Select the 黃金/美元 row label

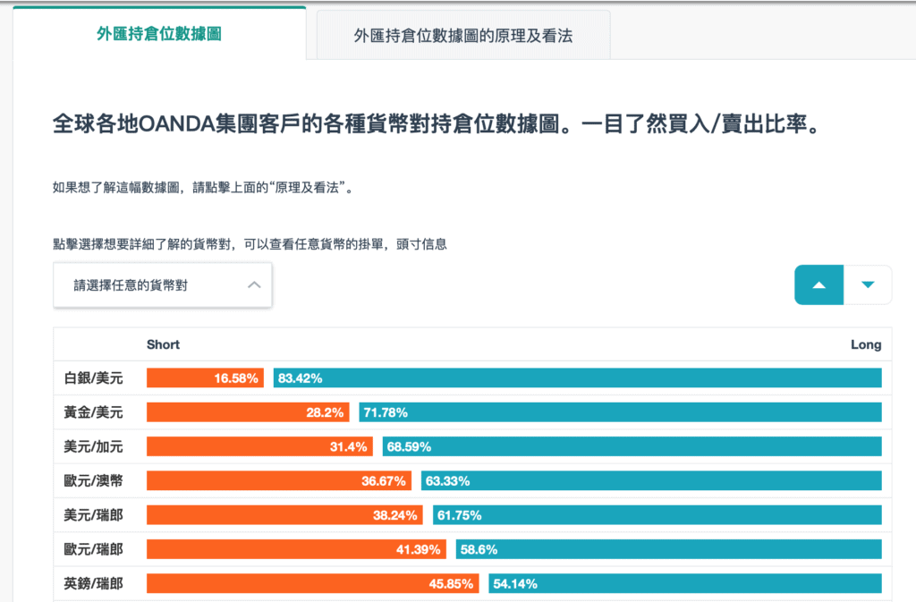tap(93, 412)
